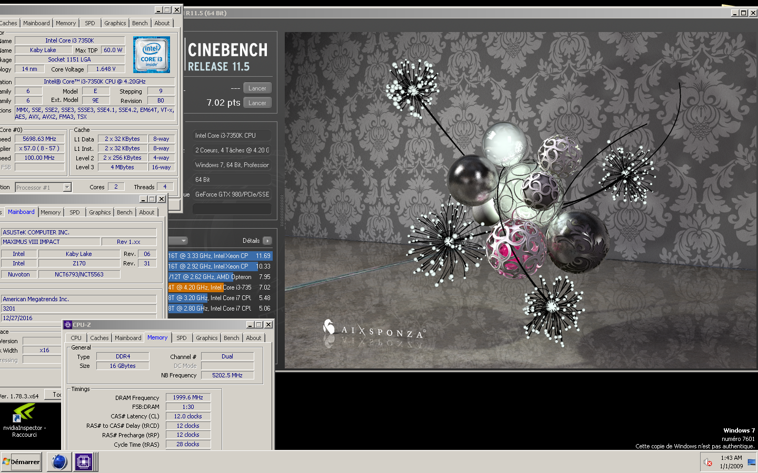Click the 28 clocks Cycle Time value

click(188, 444)
